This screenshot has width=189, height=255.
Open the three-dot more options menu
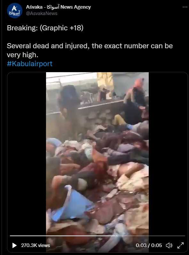(185, 7)
